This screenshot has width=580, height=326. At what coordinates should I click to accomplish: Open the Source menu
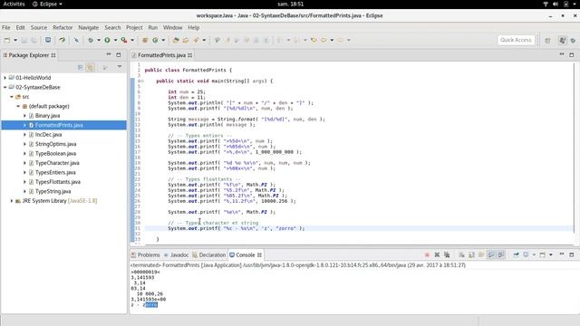click(39, 27)
